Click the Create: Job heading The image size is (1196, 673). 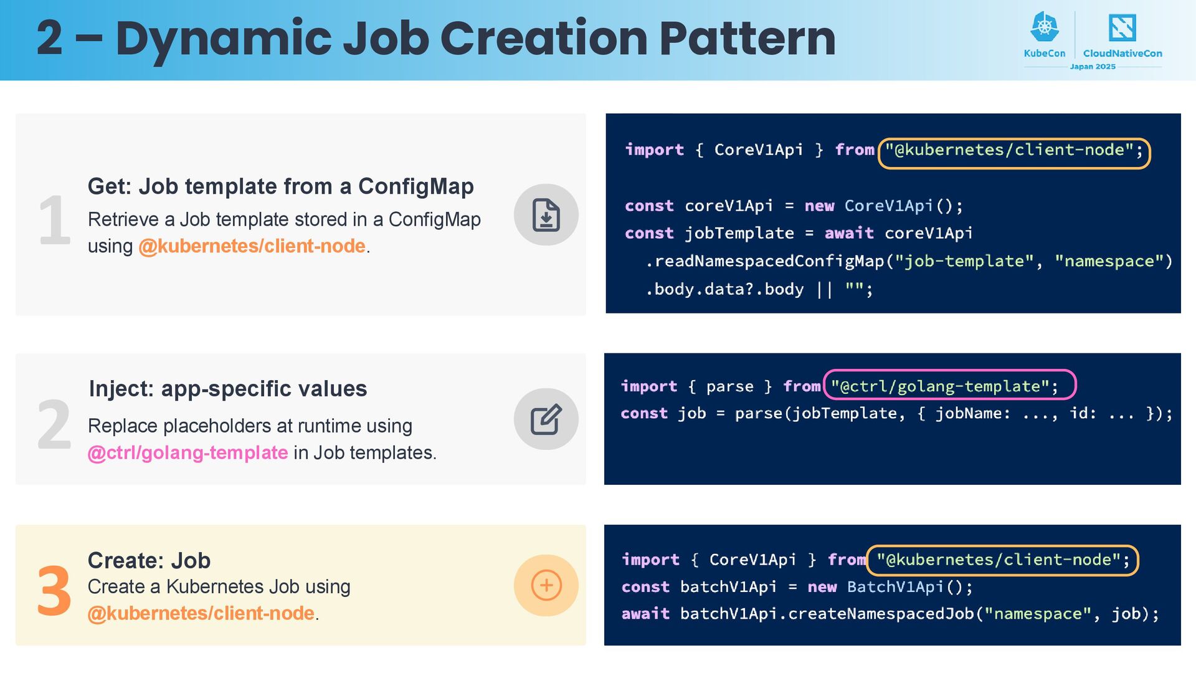[149, 560]
